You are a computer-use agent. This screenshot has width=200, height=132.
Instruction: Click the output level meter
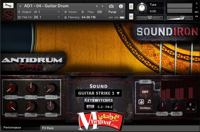click(180, 9)
